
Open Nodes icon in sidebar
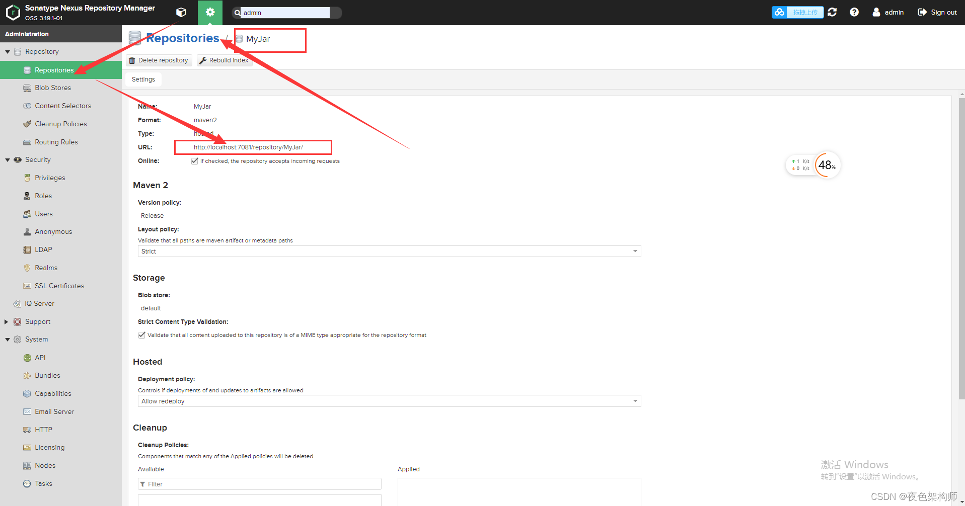tap(27, 466)
